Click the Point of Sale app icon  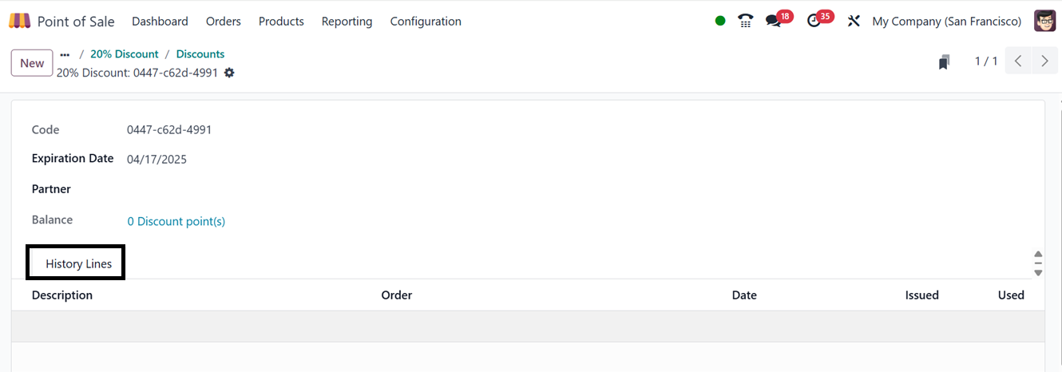(20, 22)
